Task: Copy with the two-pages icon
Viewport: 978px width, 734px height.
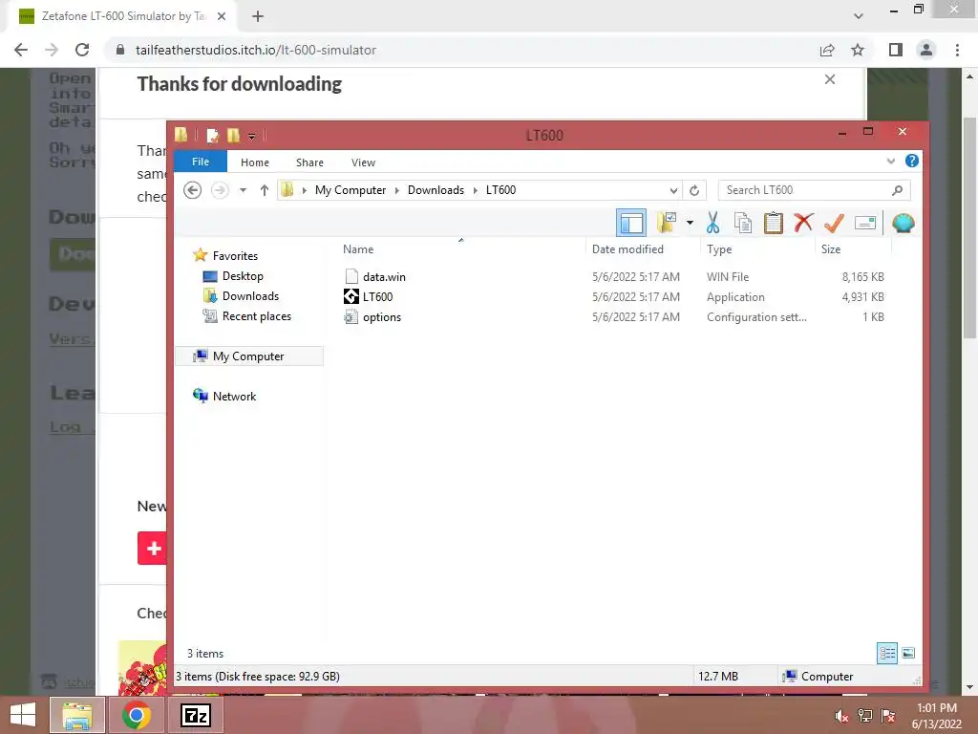Action: point(742,223)
